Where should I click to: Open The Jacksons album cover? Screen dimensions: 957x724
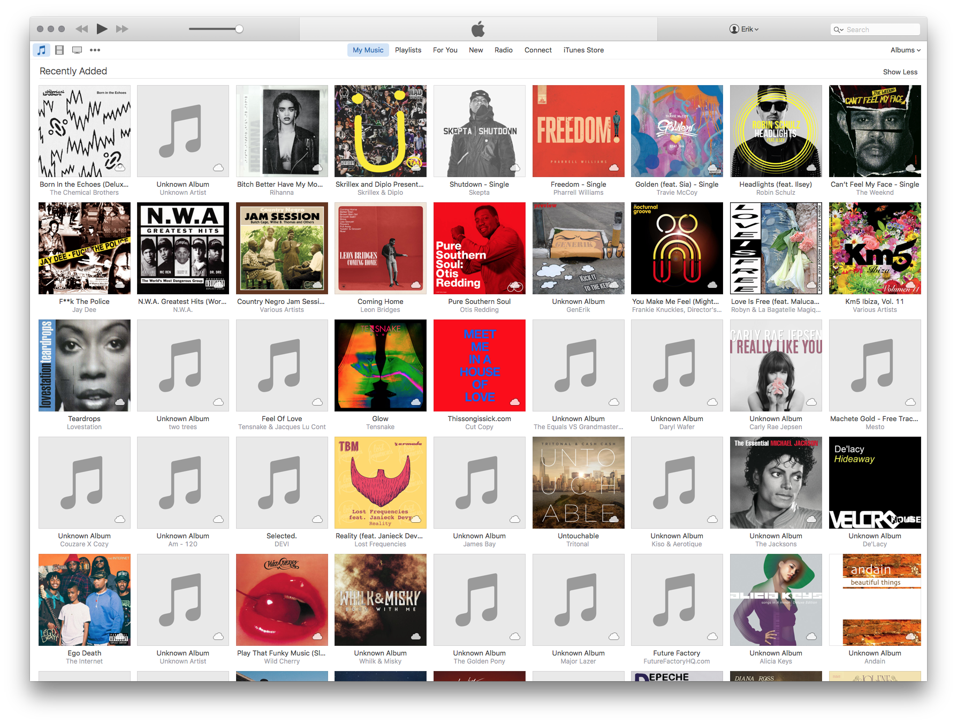(x=776, y=483)
